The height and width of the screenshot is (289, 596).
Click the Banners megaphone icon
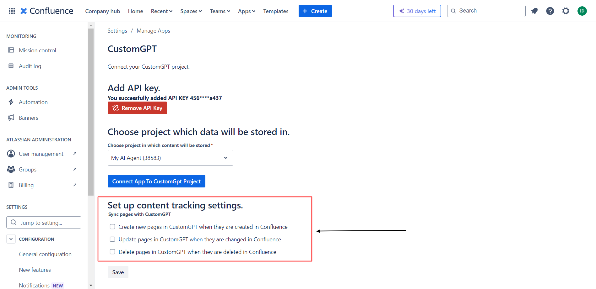(x=11, y=118)
